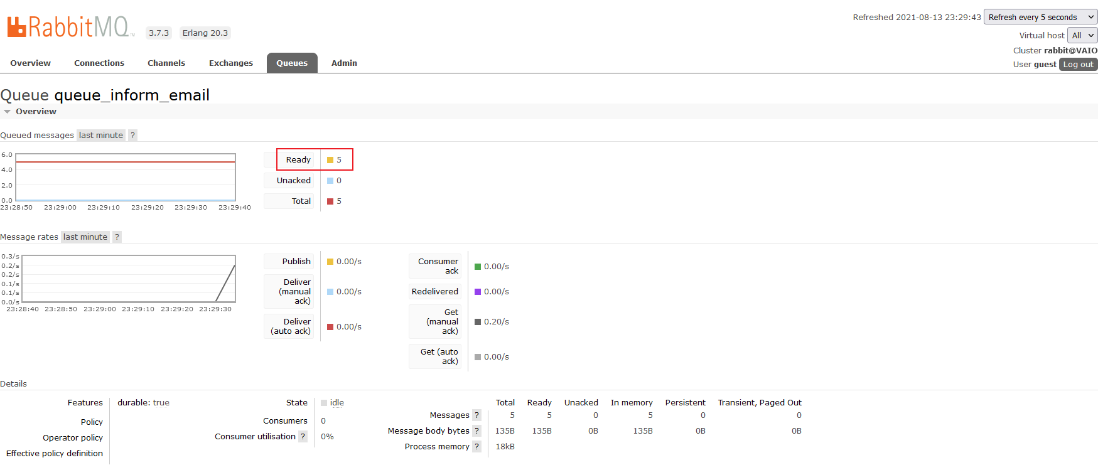Click the version 3.7.3 label
This screenshot has width=1098, height=465.
pos(159,33)
